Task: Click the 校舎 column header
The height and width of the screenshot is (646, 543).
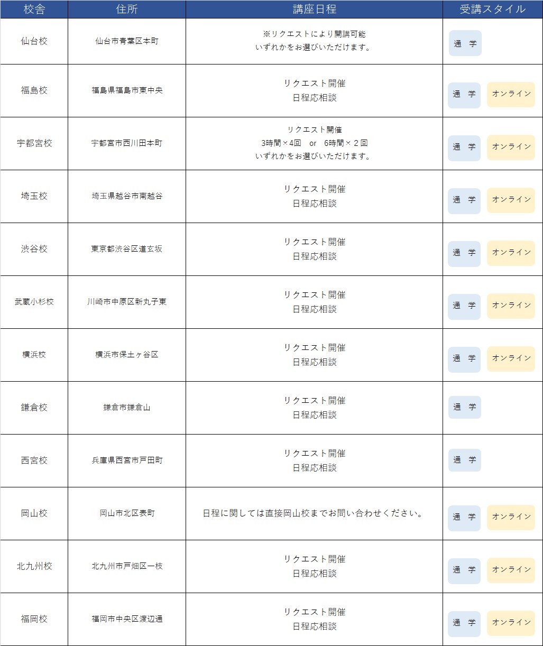Action: click(34, 10)
